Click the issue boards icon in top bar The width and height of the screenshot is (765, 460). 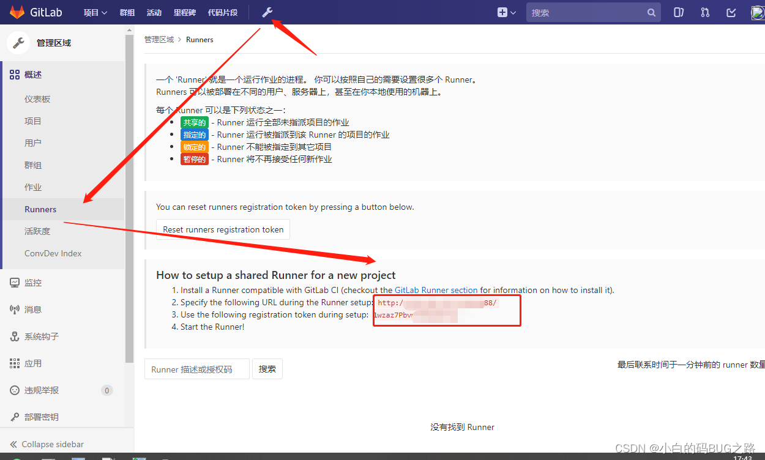point(679,12)
